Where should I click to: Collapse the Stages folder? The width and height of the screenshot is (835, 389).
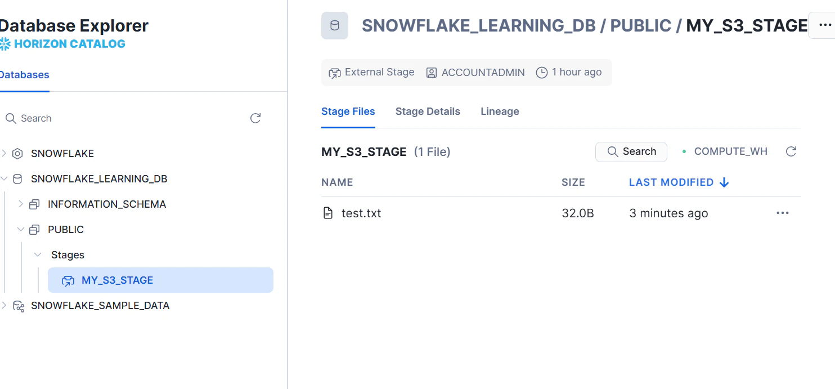(38, 254)
